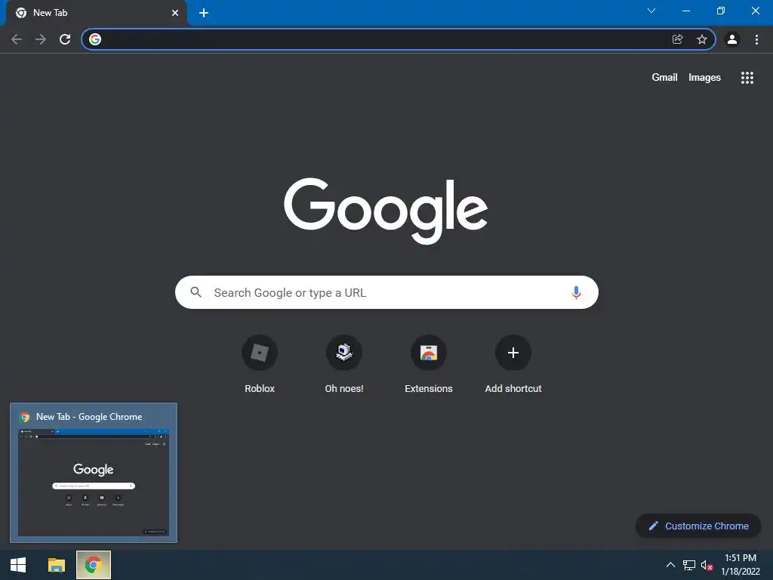This screenshot has height=580, width=773.
Task: Focus the Search Google or type URL box
Action: pyautogui.click(x=386, y=292)
